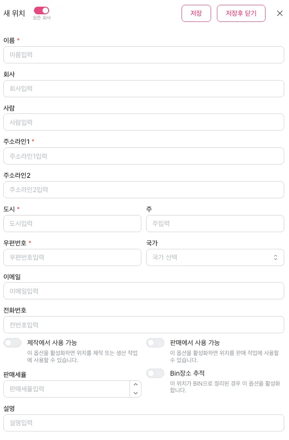This screenshot has width=289, height=440.
Task: Click the 회사 input field
Action: coord(144,89)
